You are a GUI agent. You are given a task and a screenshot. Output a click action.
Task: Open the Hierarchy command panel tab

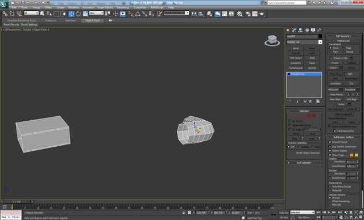pyautogui.click(x=301, y=30)
